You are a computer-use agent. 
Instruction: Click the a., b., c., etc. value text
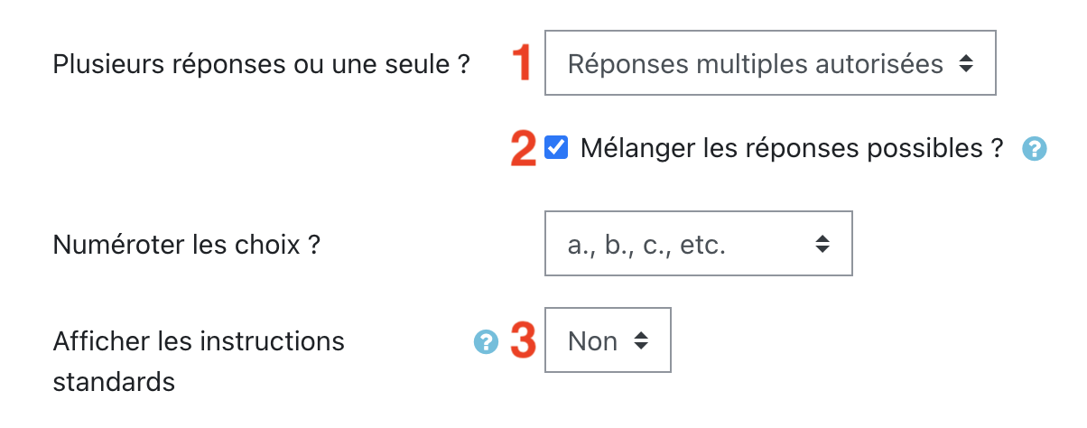point(646,245)
